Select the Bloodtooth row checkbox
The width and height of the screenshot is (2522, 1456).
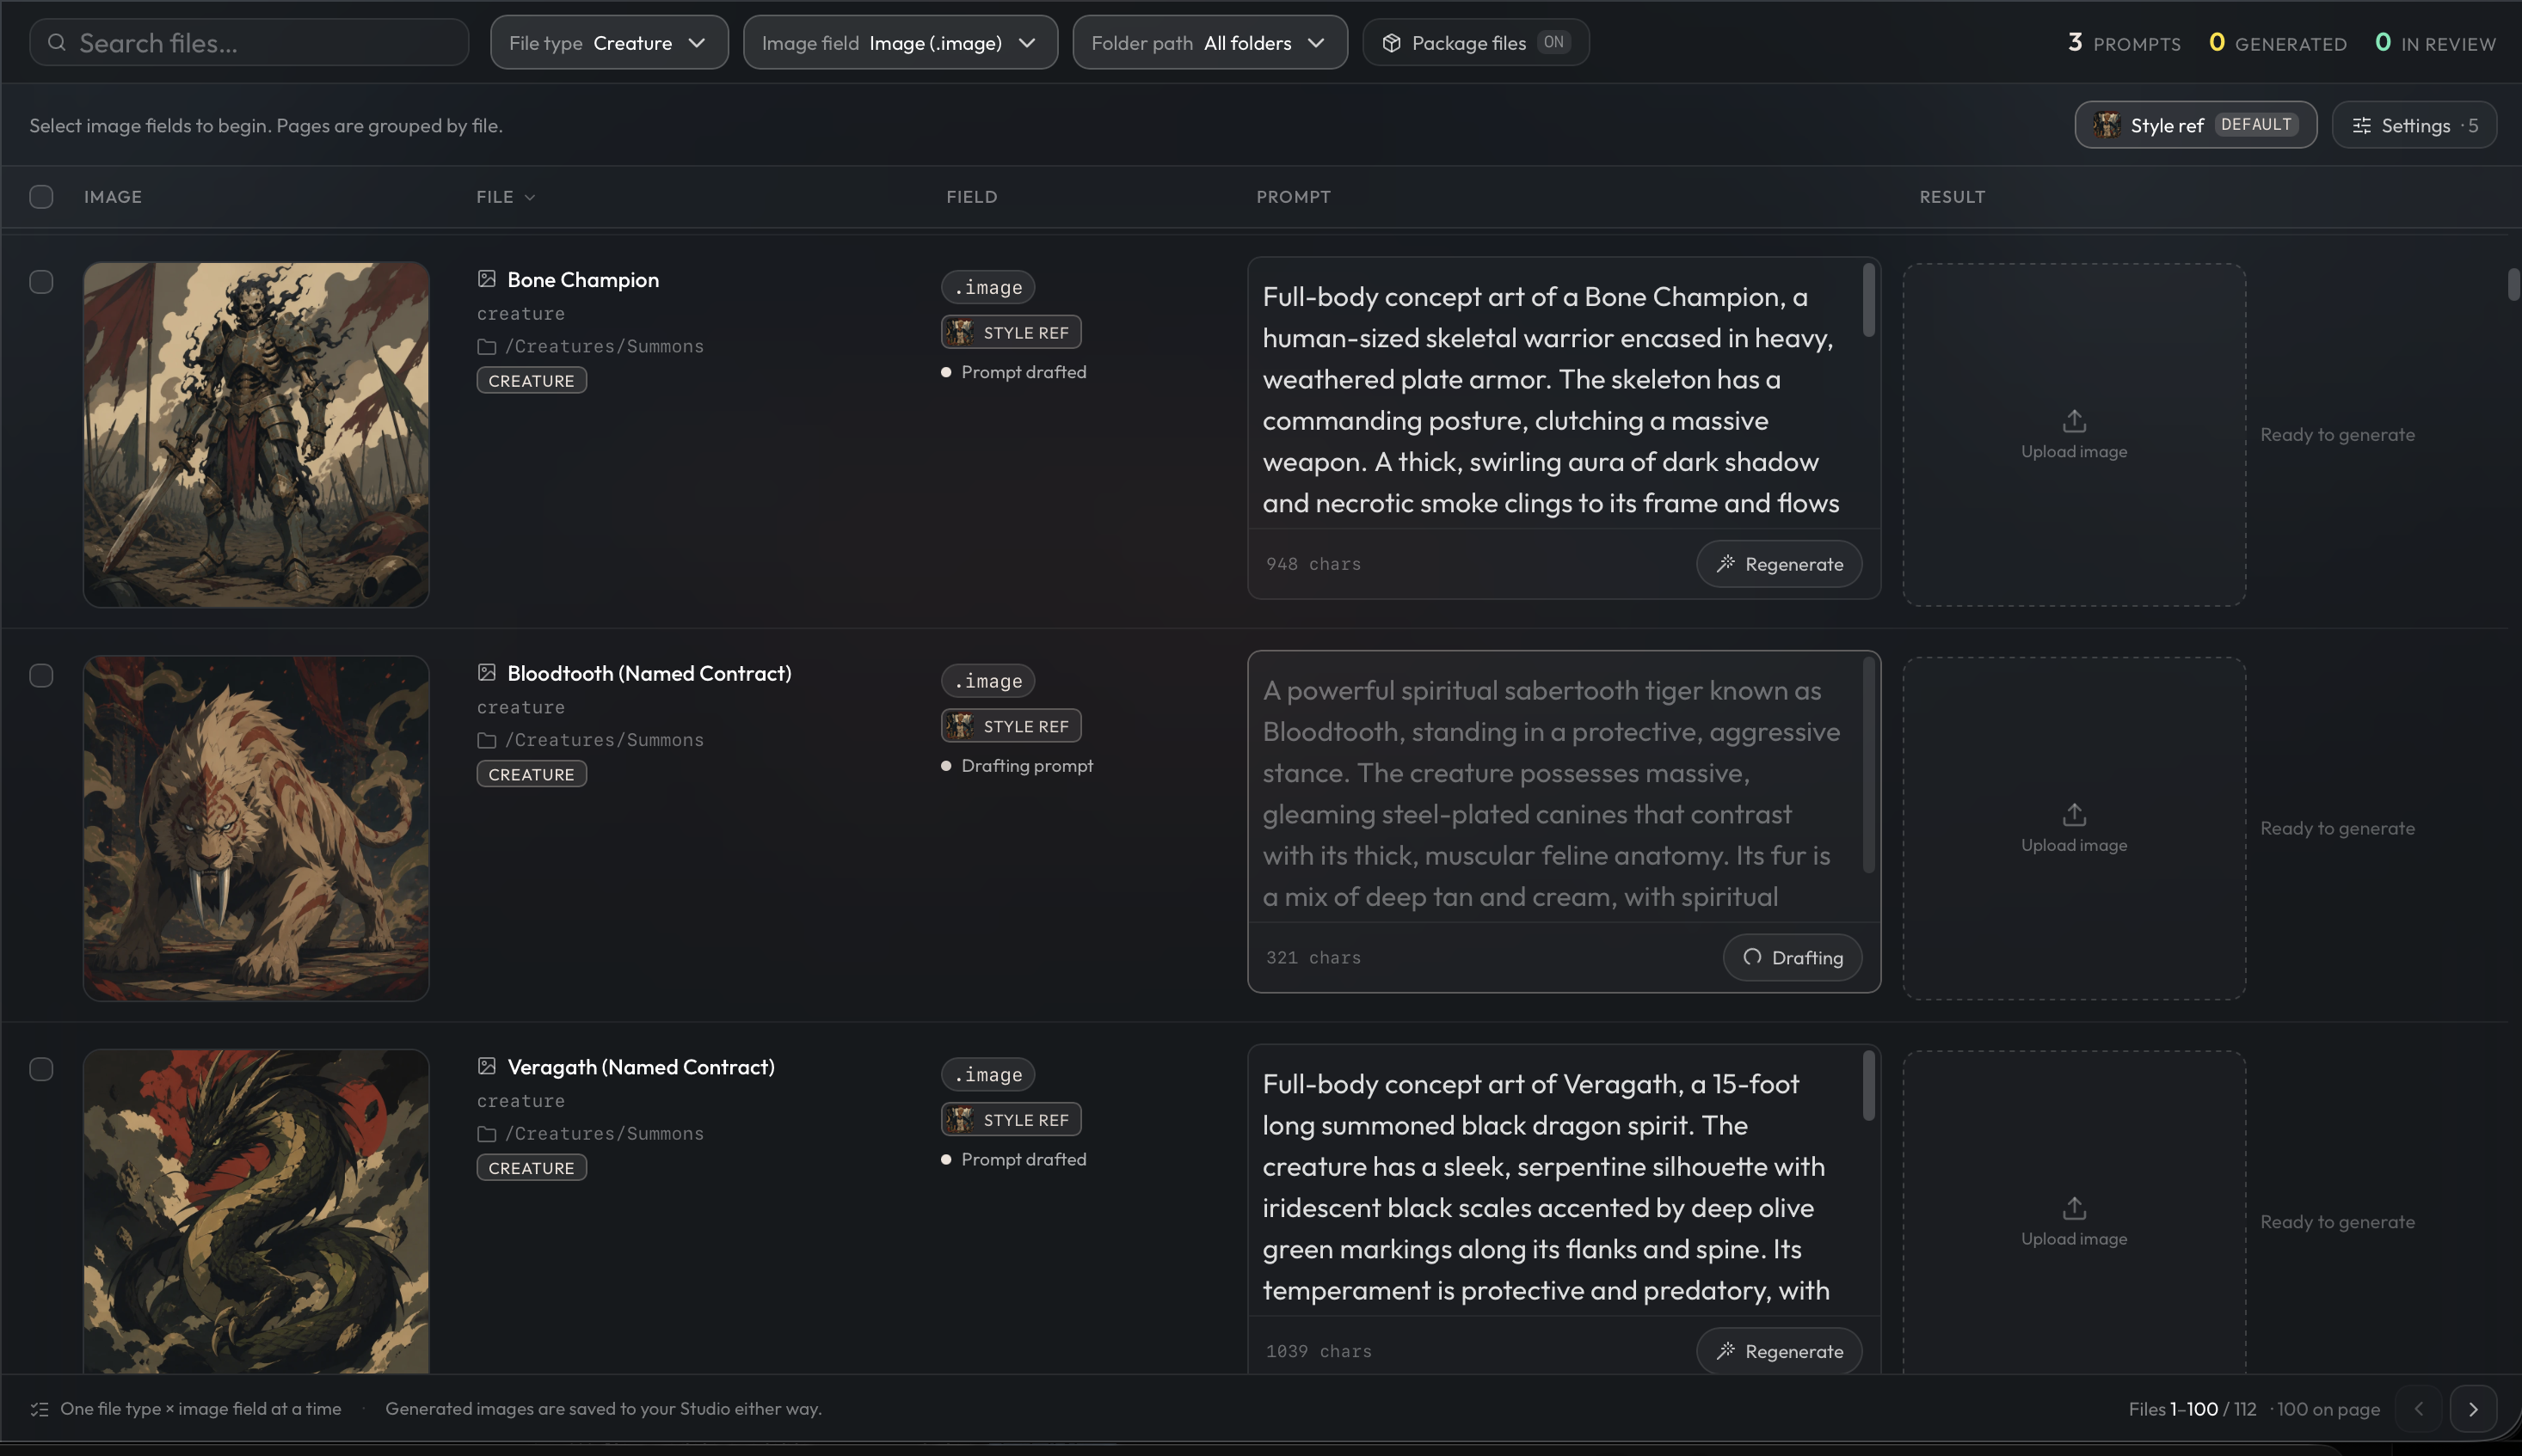41,676
